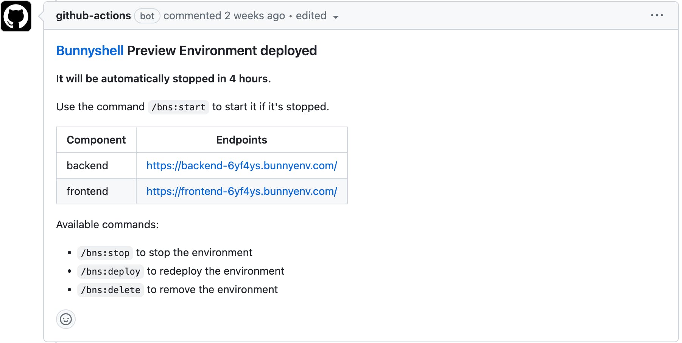Open the three-dot comment options menu

point(657,15)
